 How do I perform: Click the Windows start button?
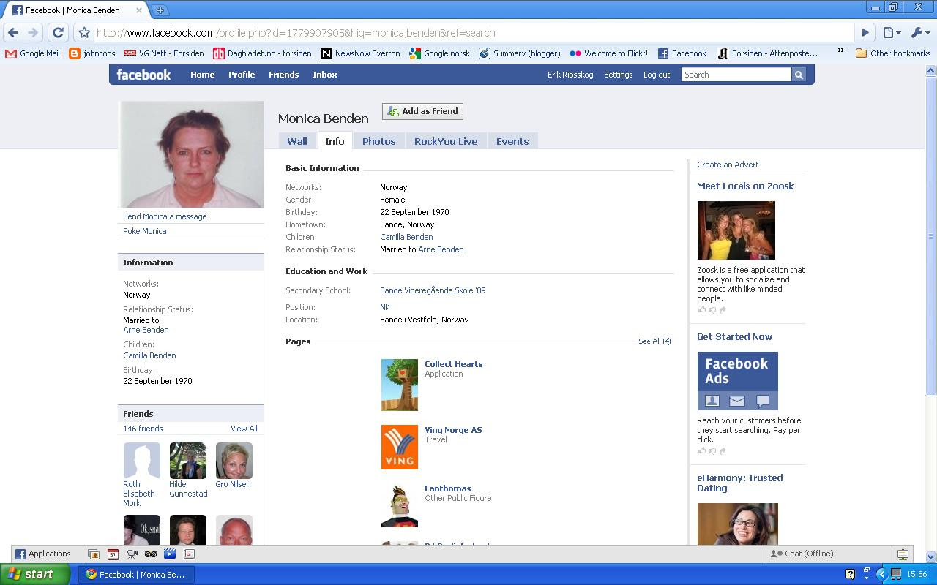(x=35, y=574)
